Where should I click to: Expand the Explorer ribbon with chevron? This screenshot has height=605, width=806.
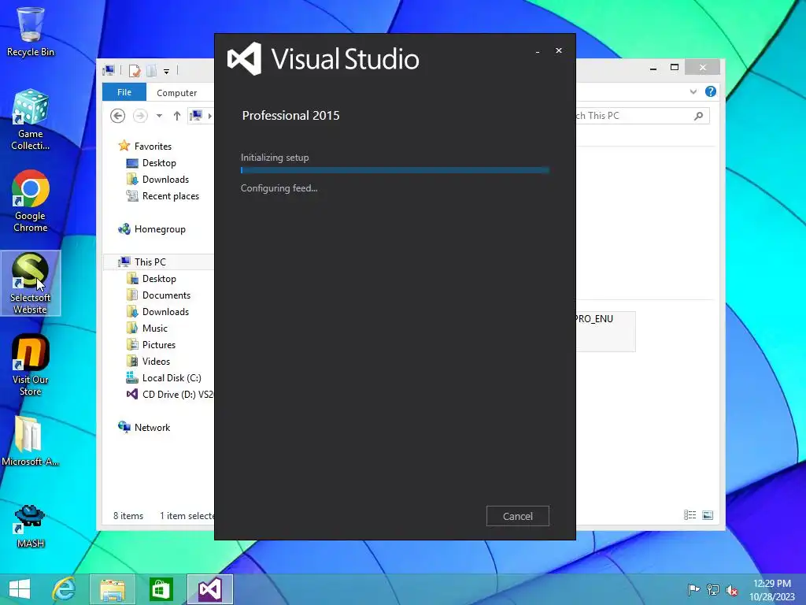pos(693,91)
